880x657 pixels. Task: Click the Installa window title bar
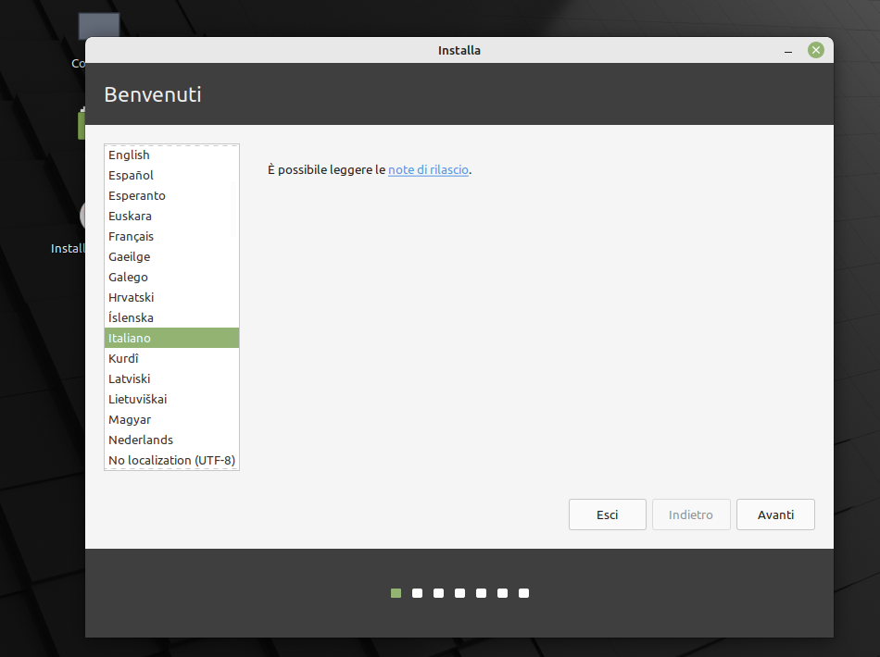[x=459, y=51]
